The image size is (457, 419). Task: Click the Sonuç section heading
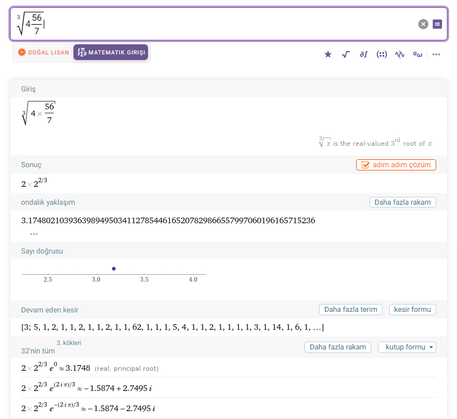point(31,165)
